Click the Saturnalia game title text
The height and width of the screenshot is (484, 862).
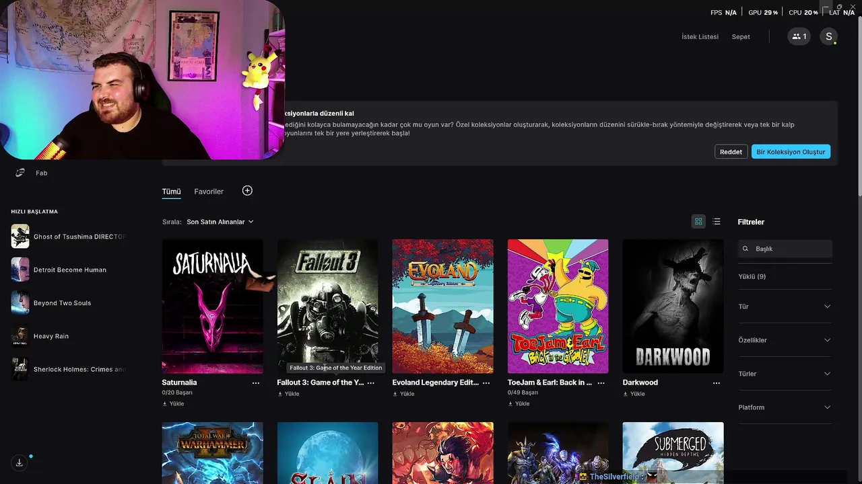click(x=179, y=382)
